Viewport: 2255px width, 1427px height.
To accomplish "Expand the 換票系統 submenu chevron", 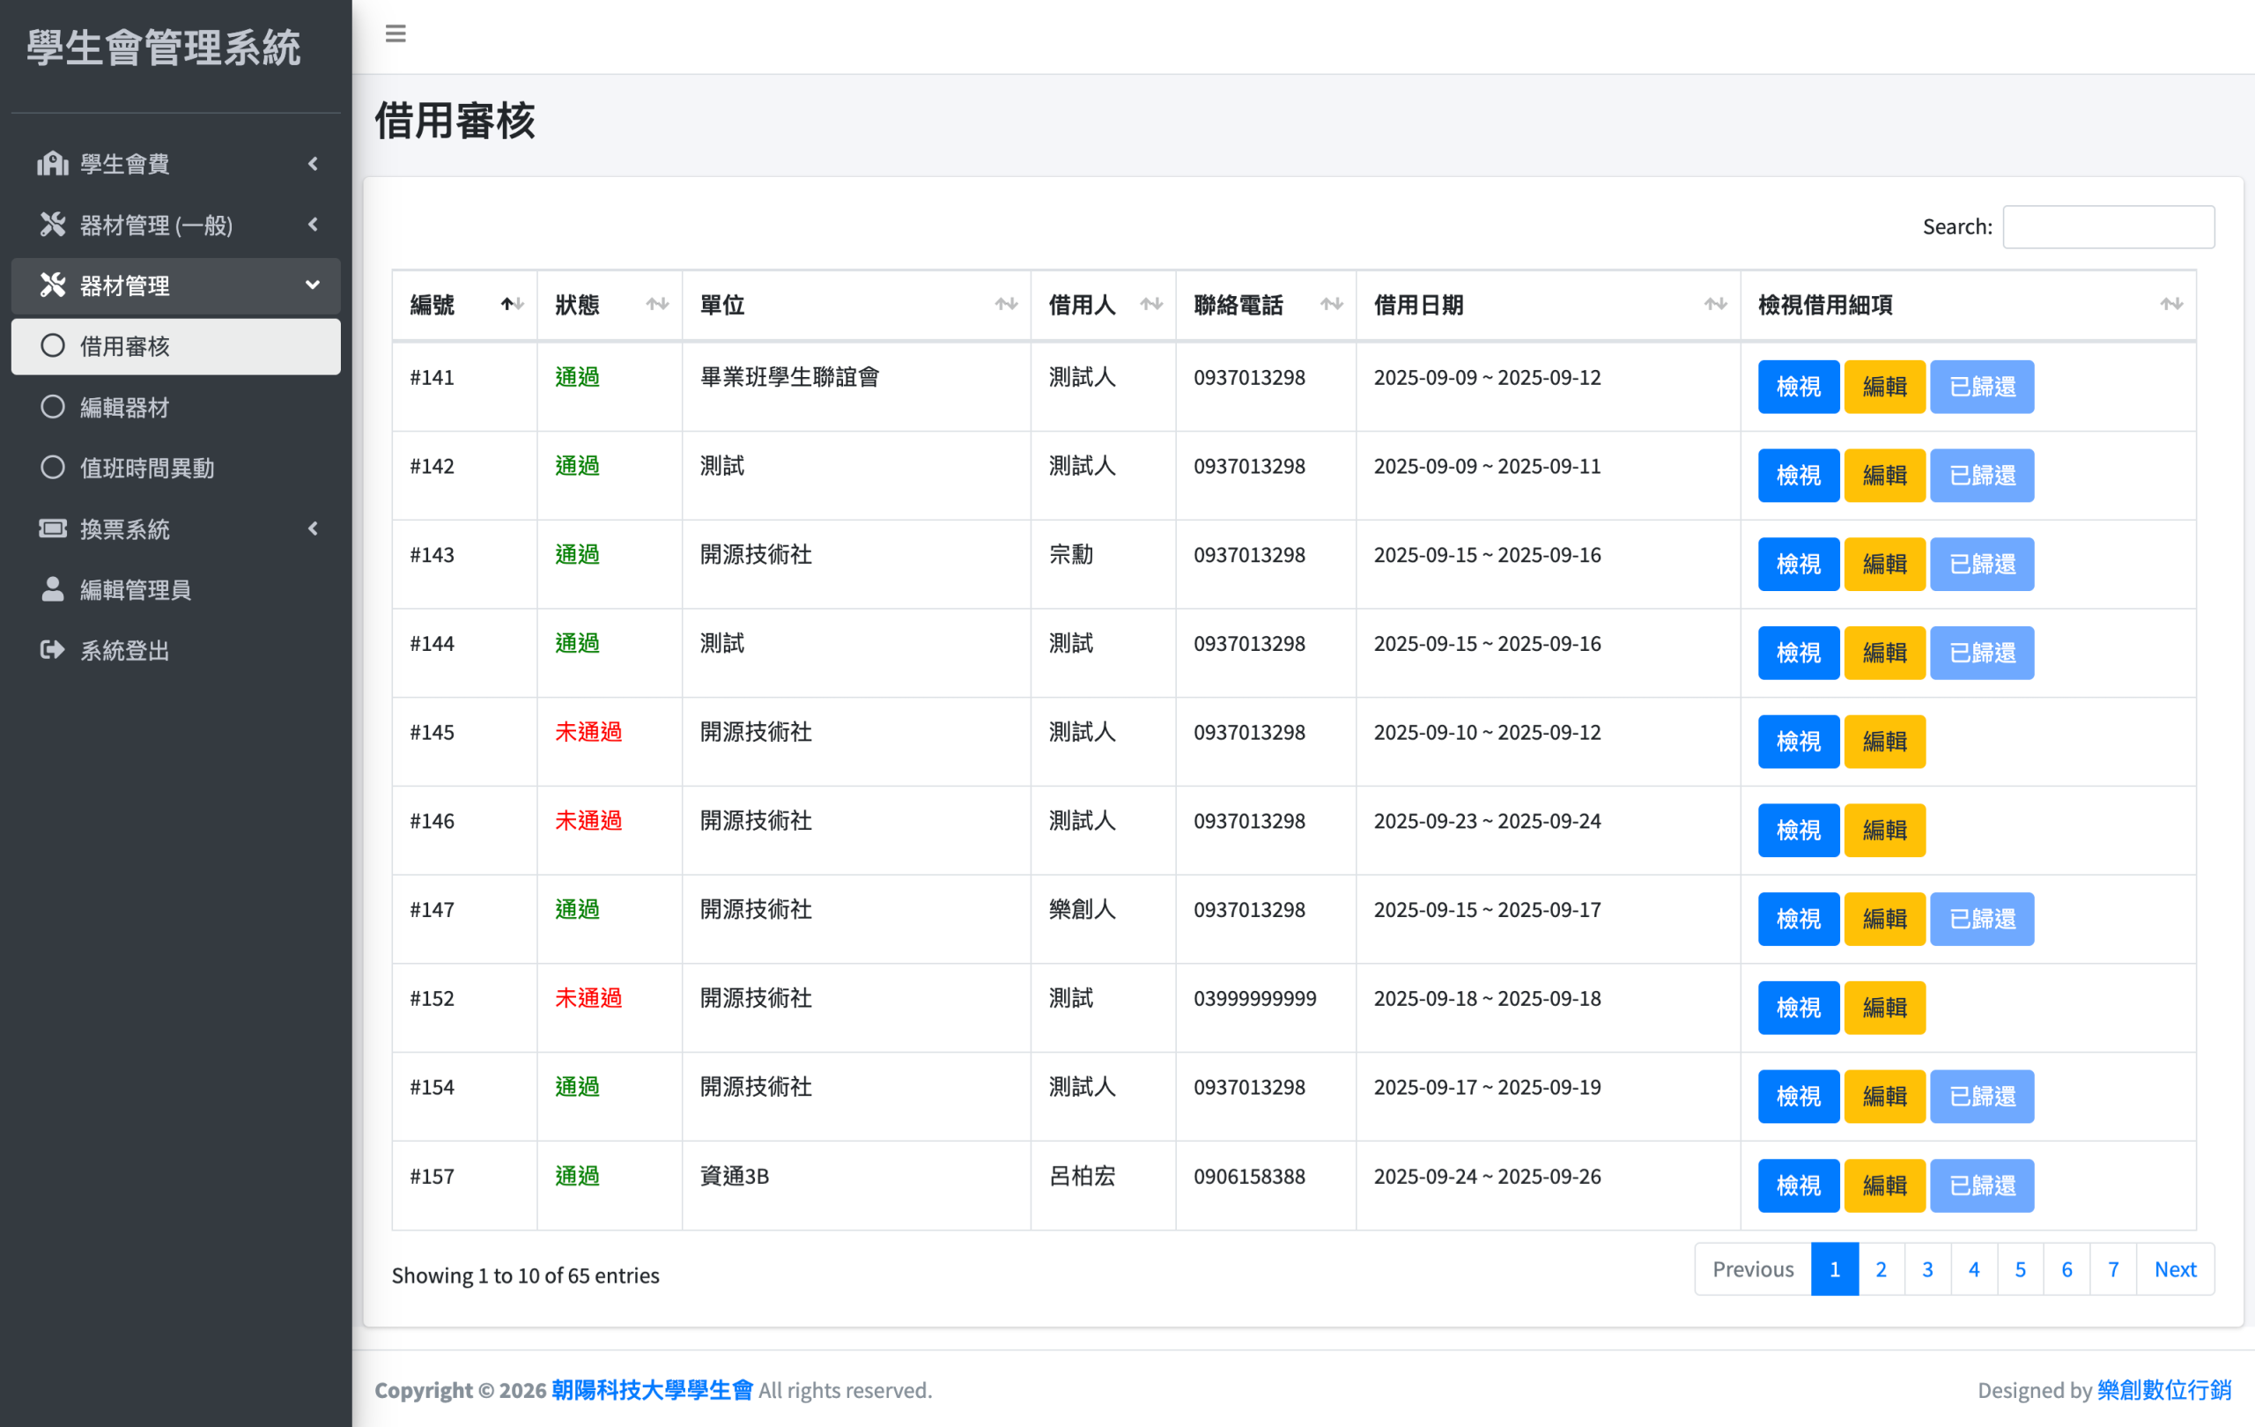I will click(313, 529).
